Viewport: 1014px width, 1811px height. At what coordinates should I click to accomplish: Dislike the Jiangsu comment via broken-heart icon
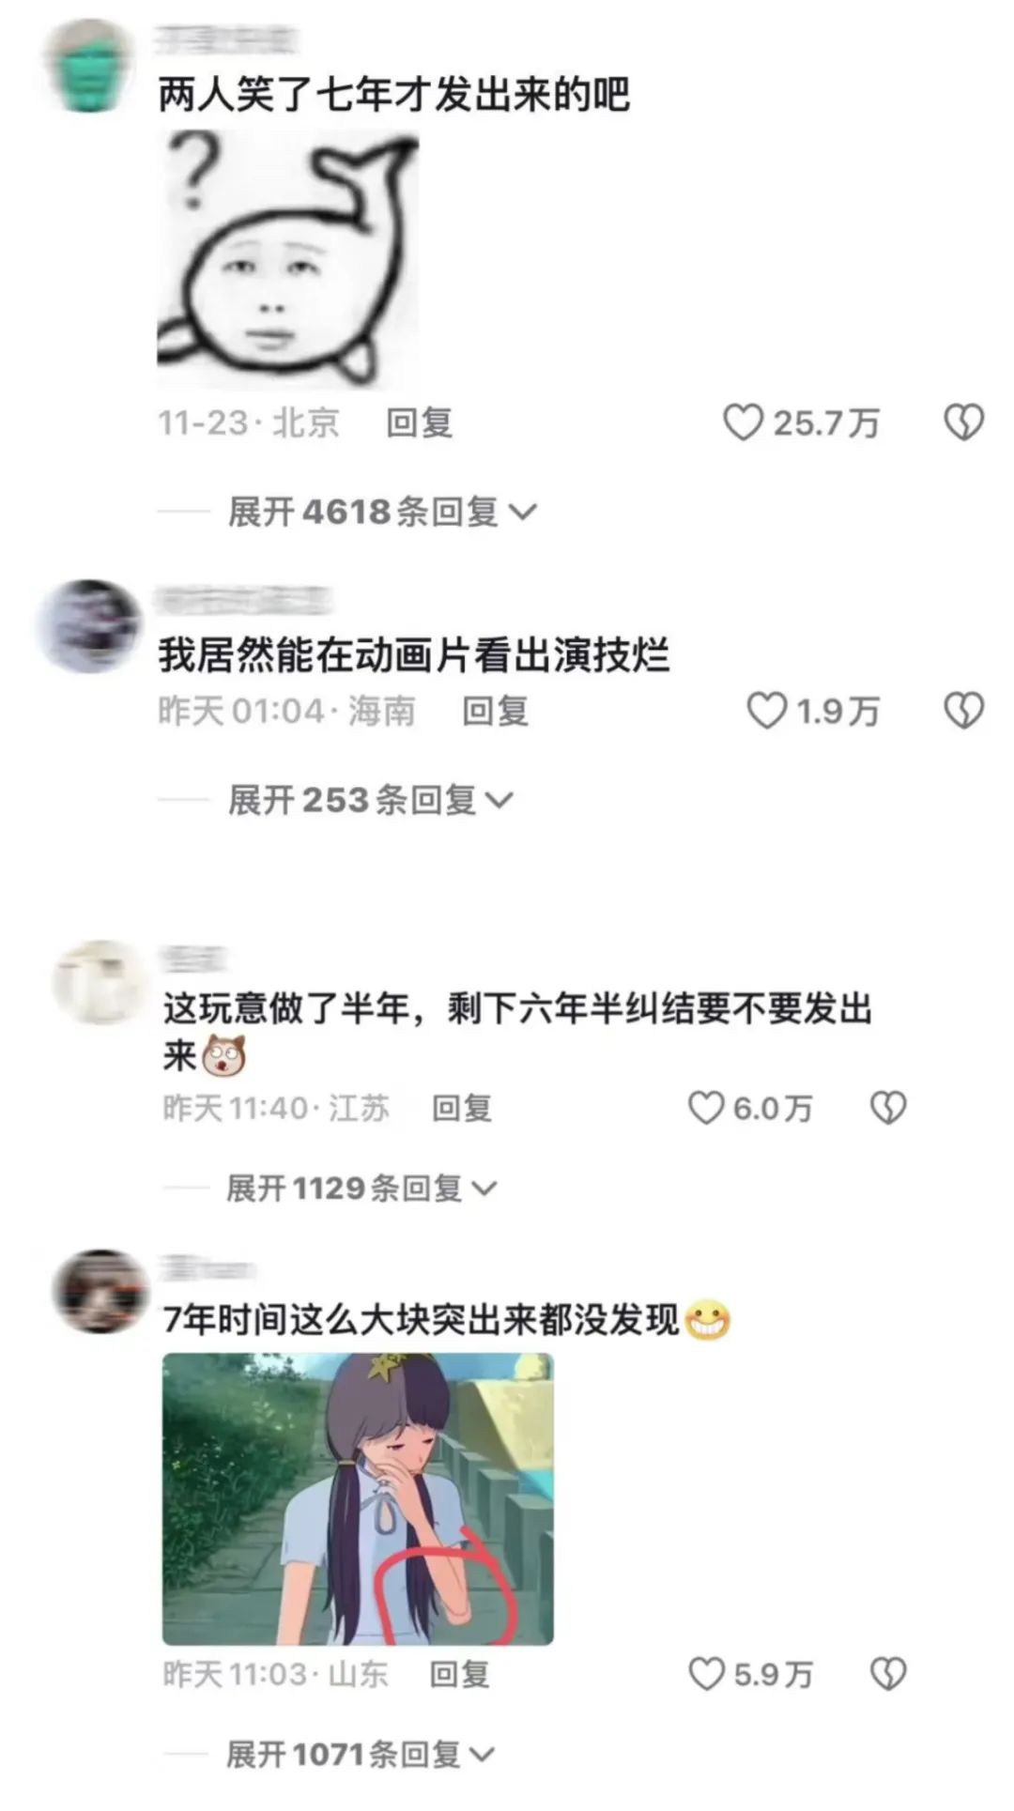pyautogui.click(x=888, y=1108)
